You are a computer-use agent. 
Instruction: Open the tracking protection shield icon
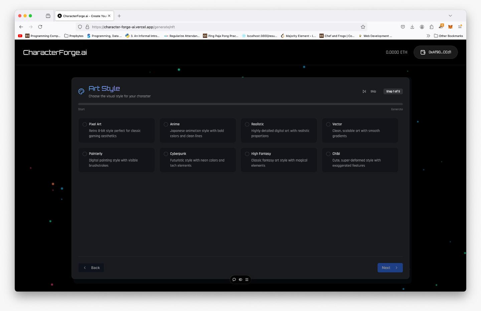pos(80,27)
